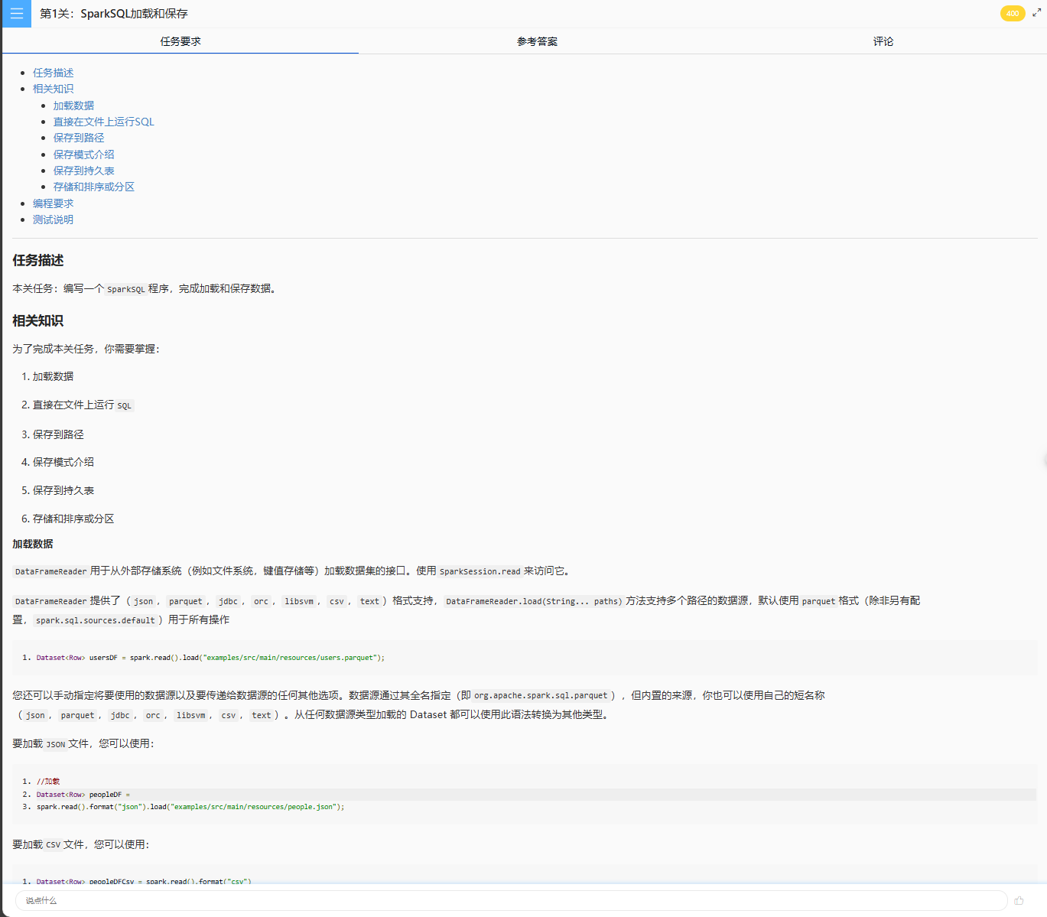Click the 相关知识 contents link
This screenshot has width=1047, height=917.
[53, 89]
